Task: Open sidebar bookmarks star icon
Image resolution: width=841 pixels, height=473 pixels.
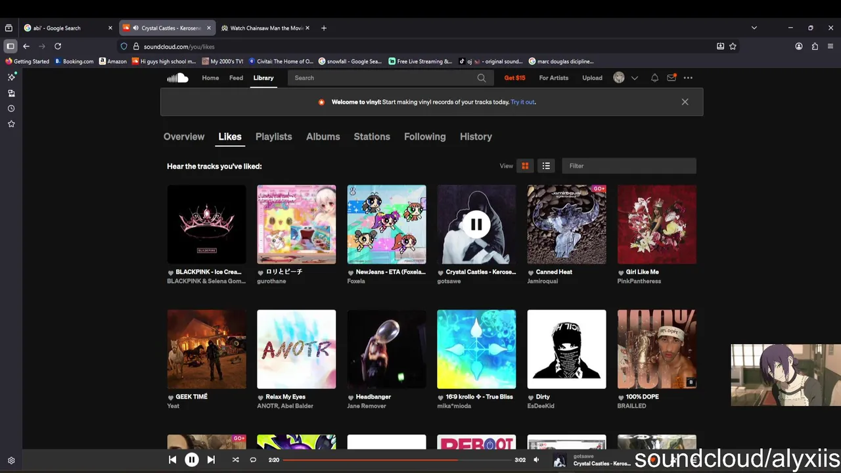Action: tap(11, 124)
